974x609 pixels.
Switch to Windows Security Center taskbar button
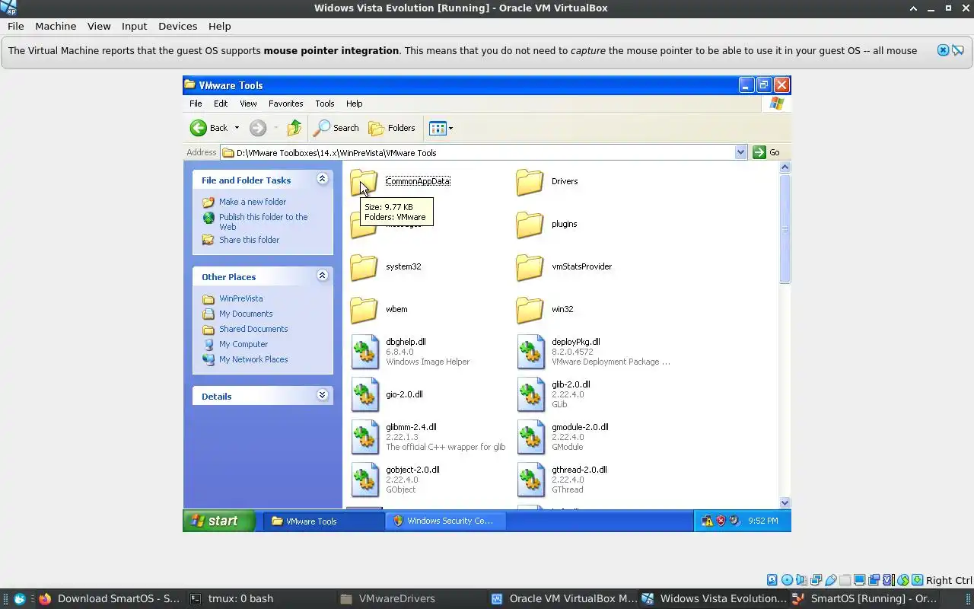point(445,521)
